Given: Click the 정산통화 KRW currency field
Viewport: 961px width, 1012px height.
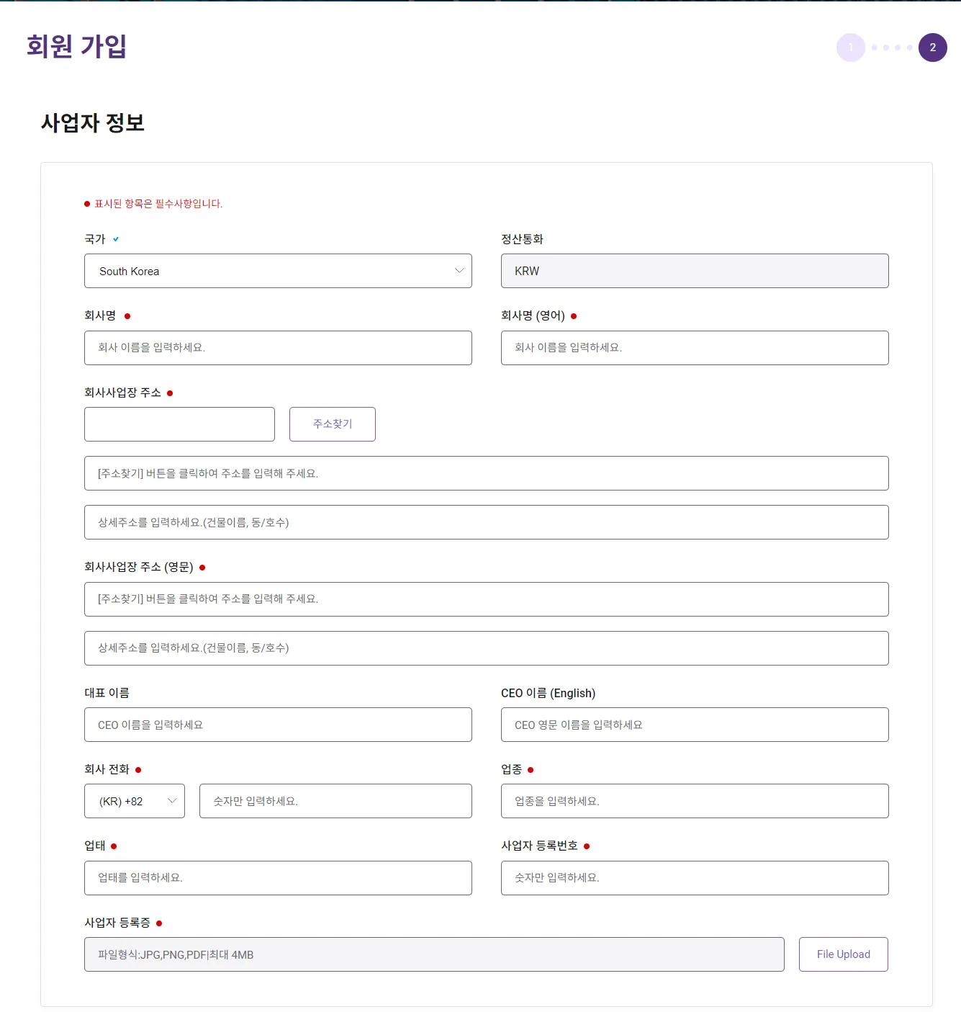Looking at the screenshot, I should tap(694, 271).
